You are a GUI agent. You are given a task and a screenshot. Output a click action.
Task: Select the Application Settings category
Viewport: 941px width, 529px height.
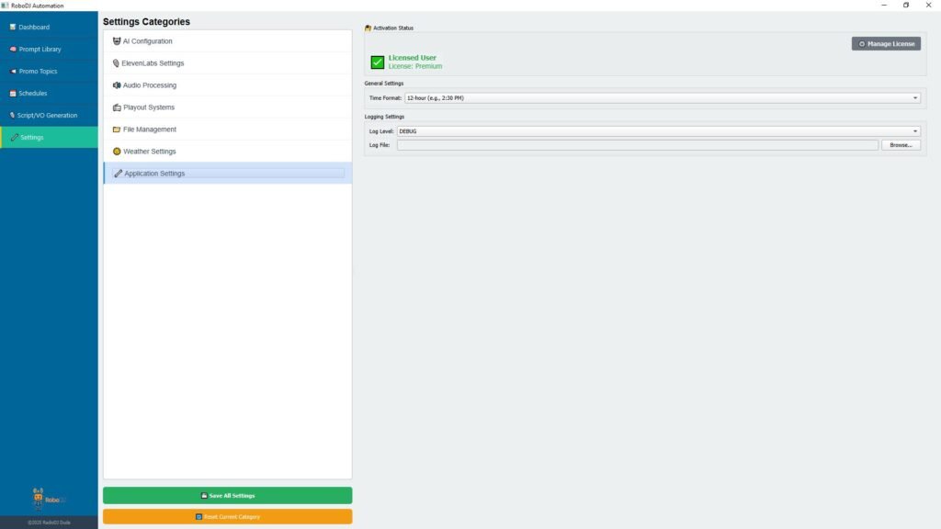pyautogui.click(x=154, y=174)
